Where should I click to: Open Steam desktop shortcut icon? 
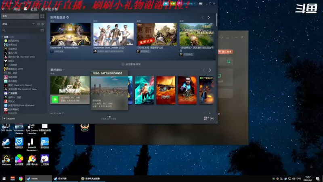point(6,143)
